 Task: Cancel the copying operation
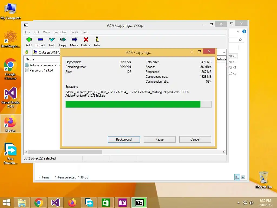195,139
